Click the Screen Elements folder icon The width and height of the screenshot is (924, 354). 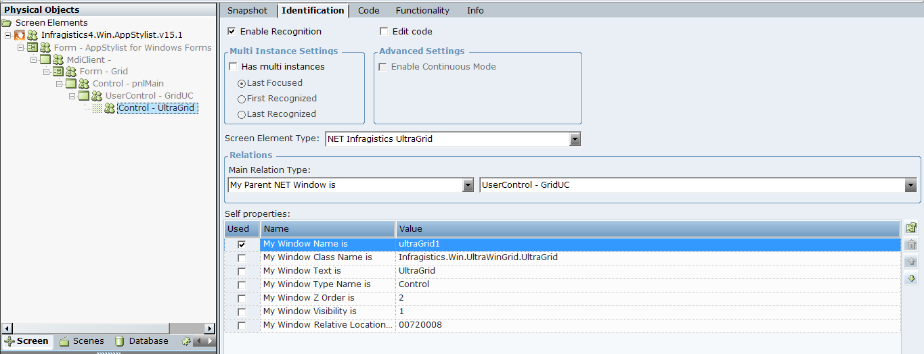coord(7,22)
